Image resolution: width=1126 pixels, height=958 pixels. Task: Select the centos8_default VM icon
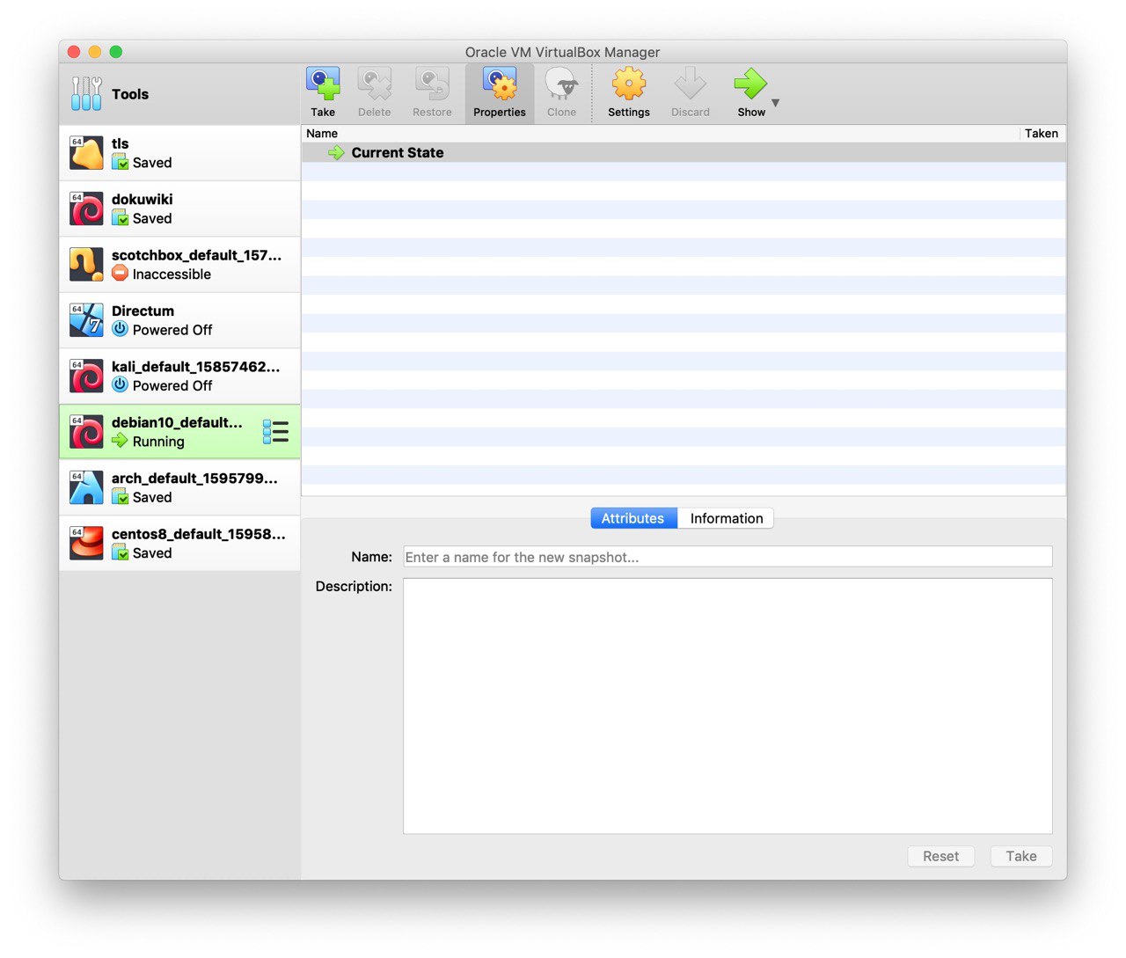click(86, 543)
